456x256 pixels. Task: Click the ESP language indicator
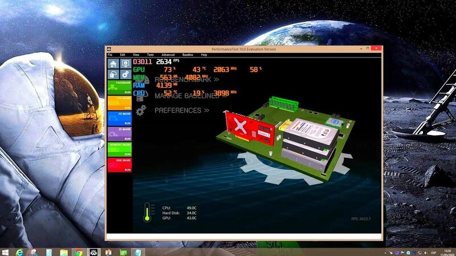coord(434,253)
